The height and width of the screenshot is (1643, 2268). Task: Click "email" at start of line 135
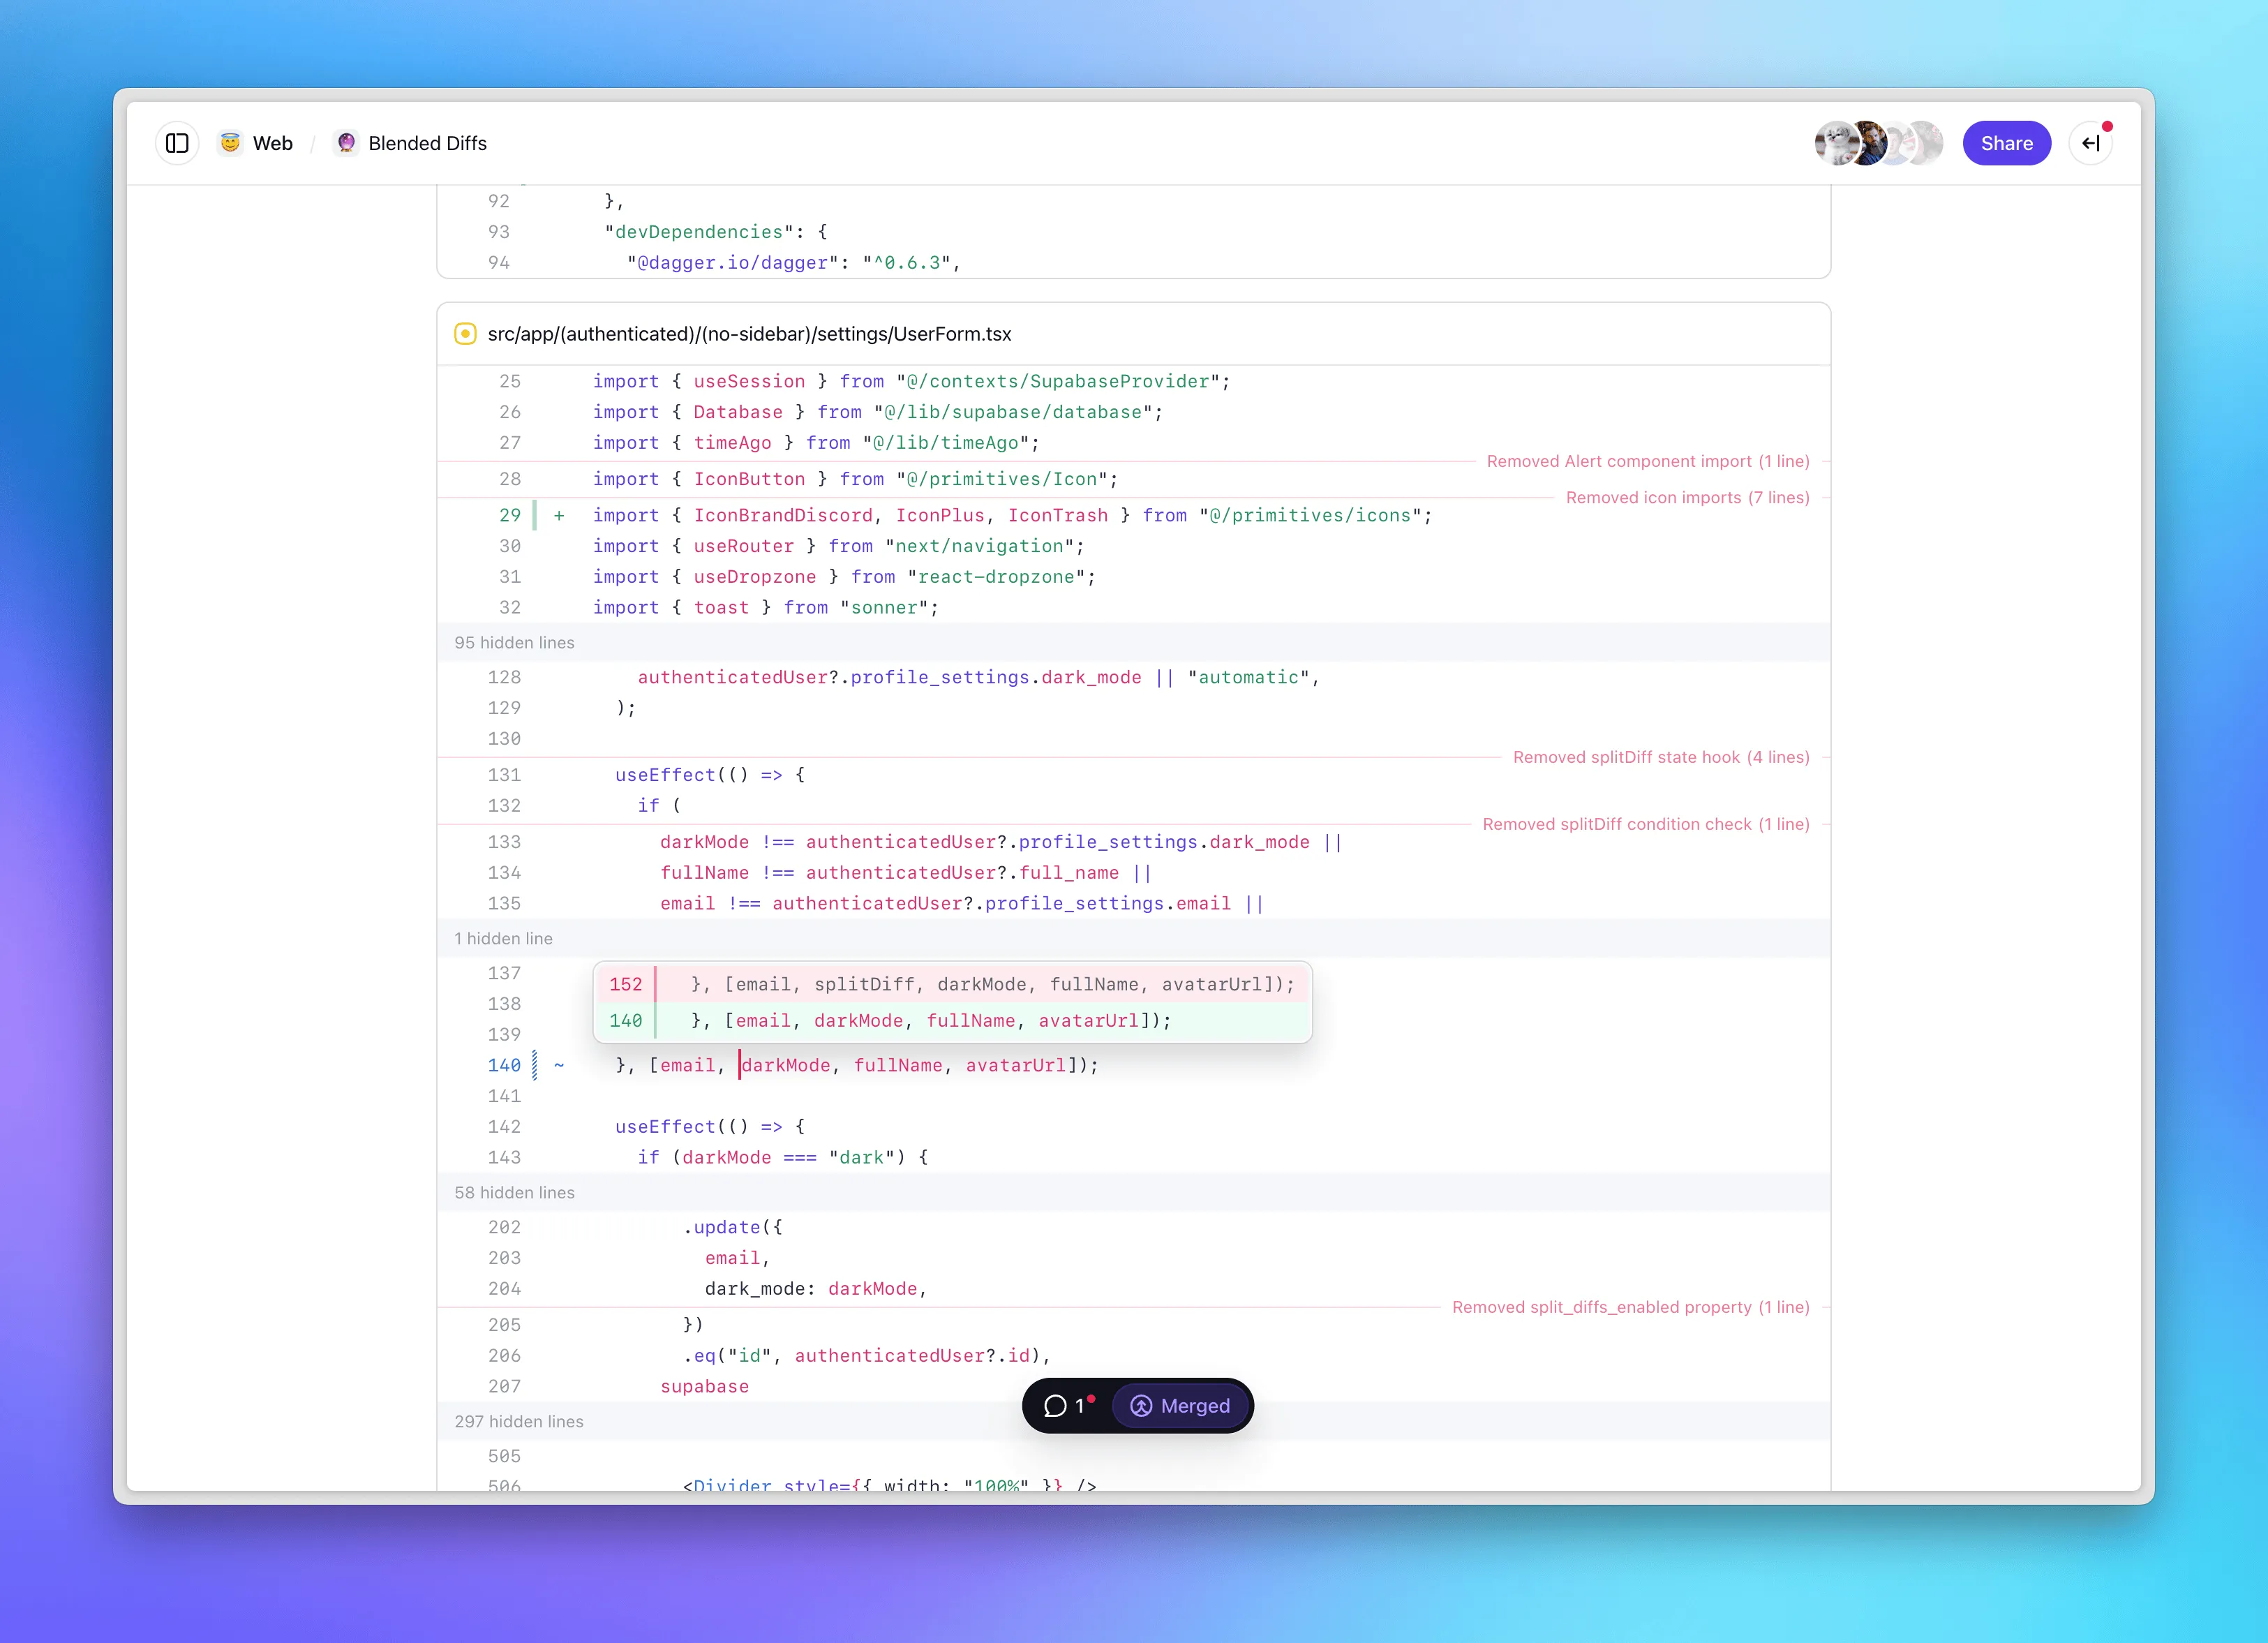[687, 904]
